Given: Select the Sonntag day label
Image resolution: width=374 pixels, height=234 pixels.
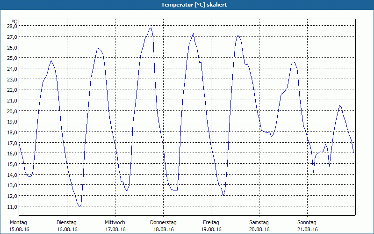Looking at the screenshot, I should 307,222.
